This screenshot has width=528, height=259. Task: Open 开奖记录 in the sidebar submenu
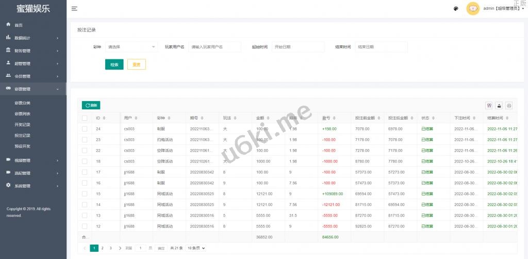(23, 124)
